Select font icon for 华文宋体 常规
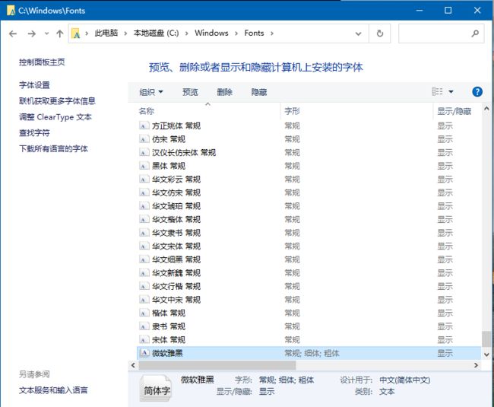494x407 pixels. (144, 246)
